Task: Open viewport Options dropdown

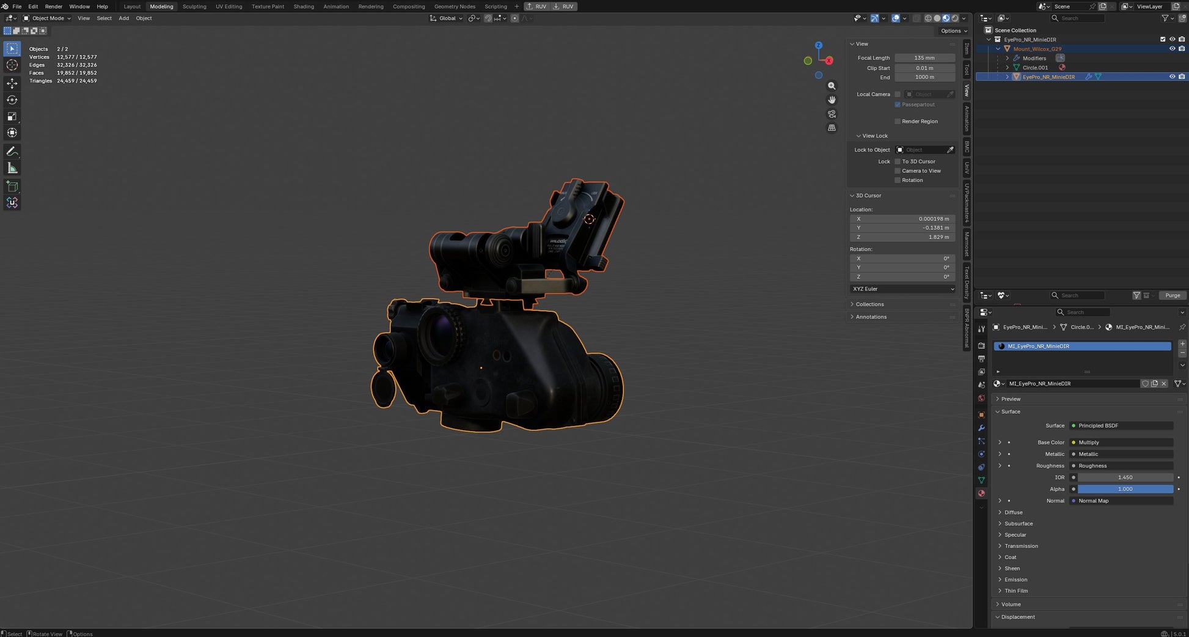Action: click(953, 31)
